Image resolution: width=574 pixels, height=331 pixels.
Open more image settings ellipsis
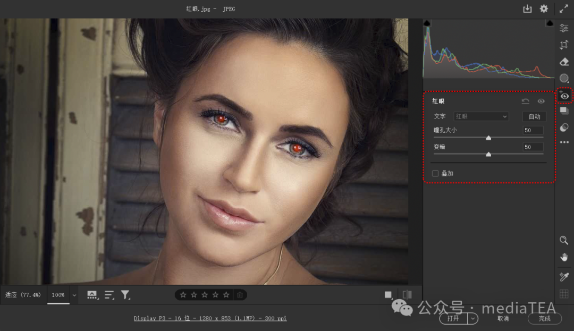tap(564, 142)
